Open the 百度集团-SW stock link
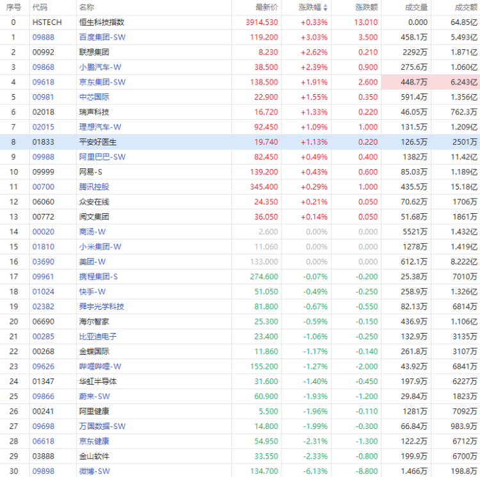 coord(102,37)
